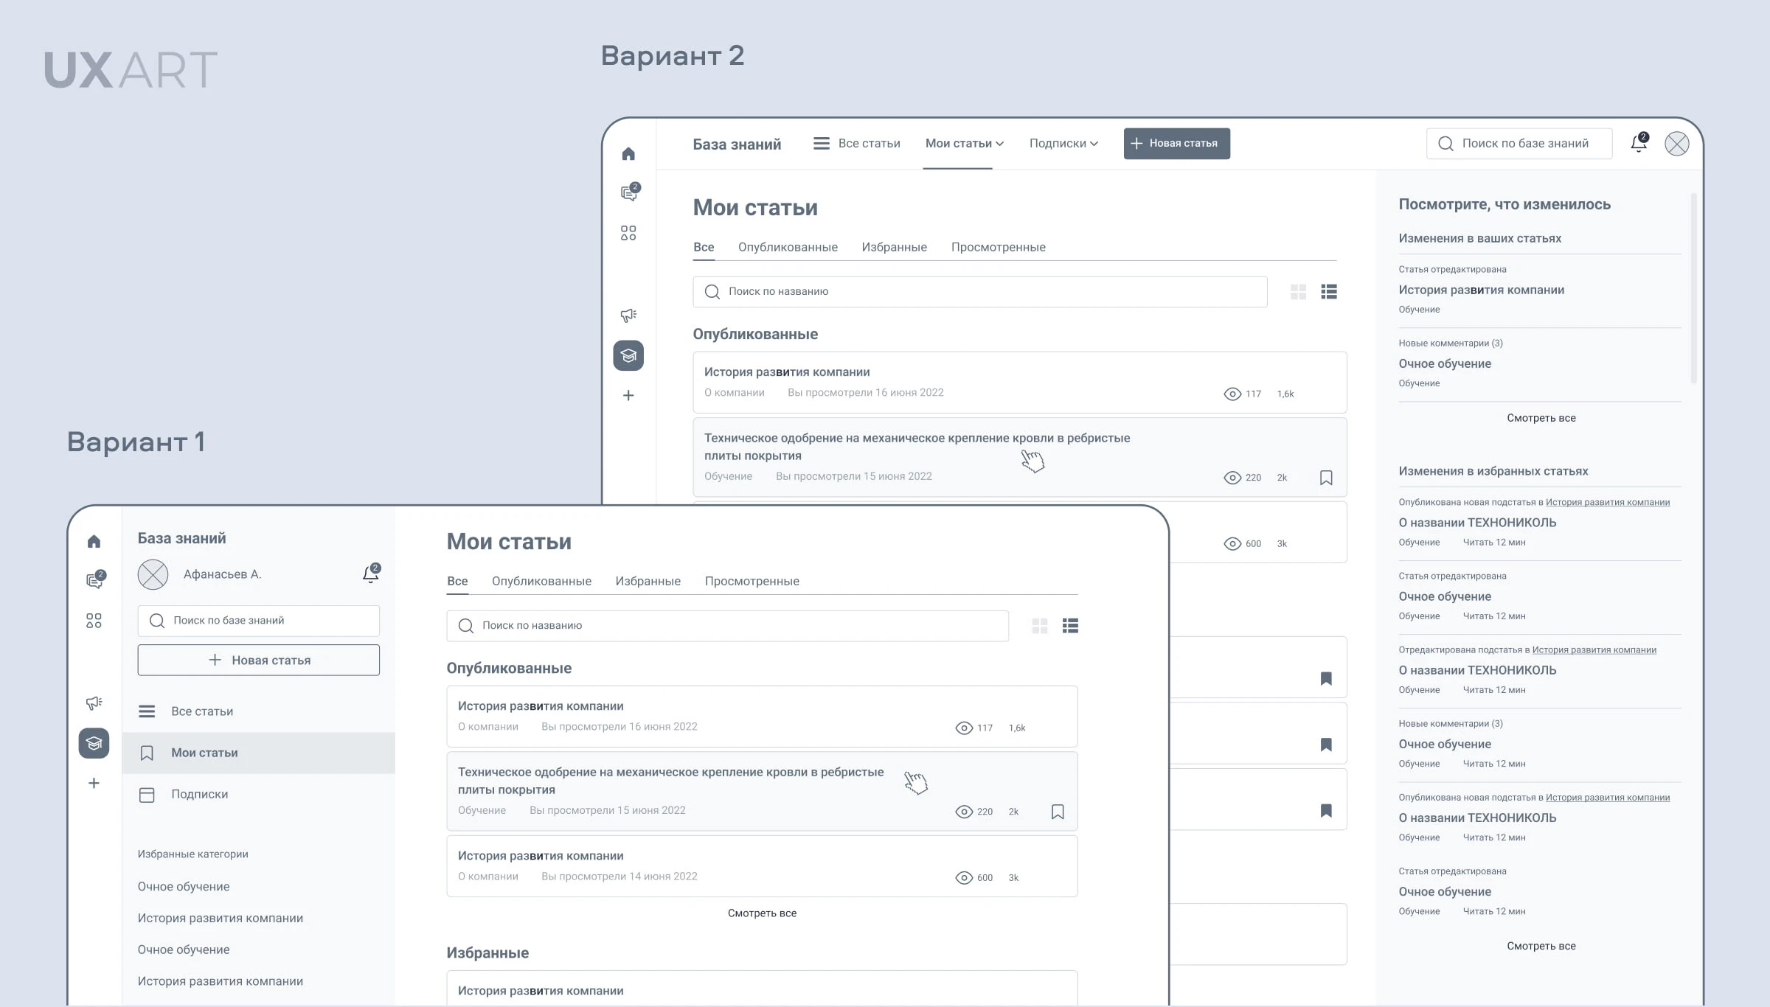
Task: Switch to list view in Variant 2
Action: point(1329,292)
